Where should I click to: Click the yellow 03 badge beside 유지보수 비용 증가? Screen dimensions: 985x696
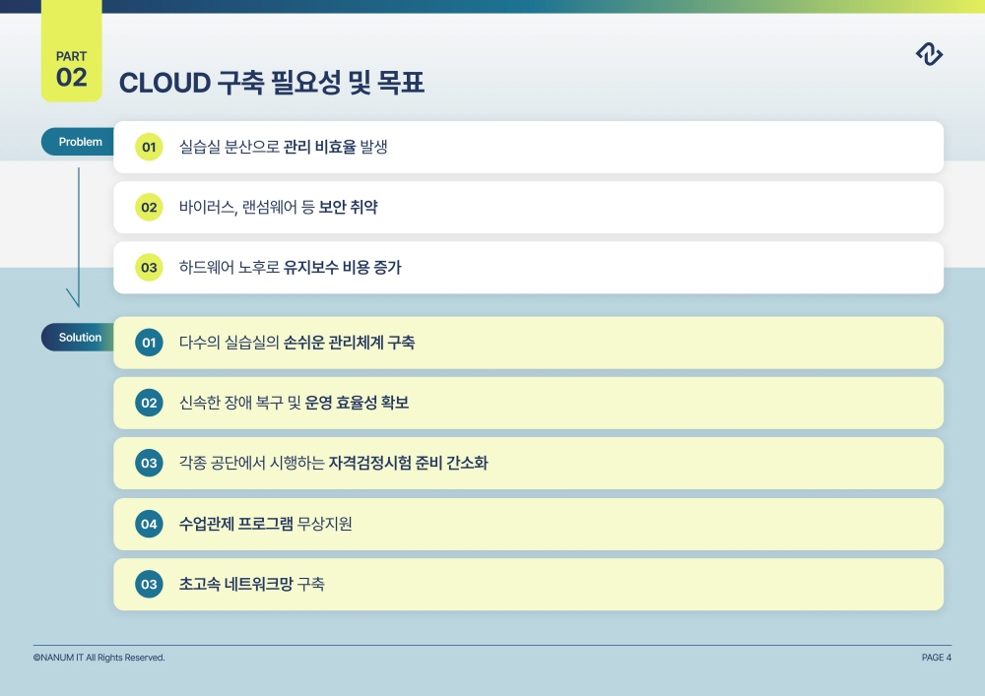tap(149, 268)
